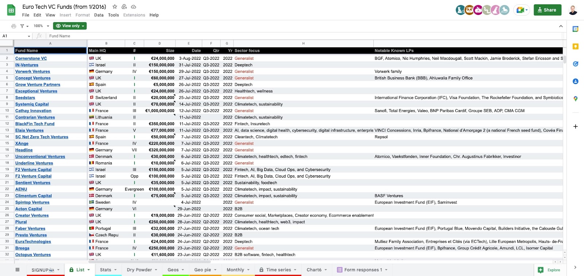Viewport: 584px width, 276px height.
Task: Hide the side panel arrow
Action: (575, 267)
